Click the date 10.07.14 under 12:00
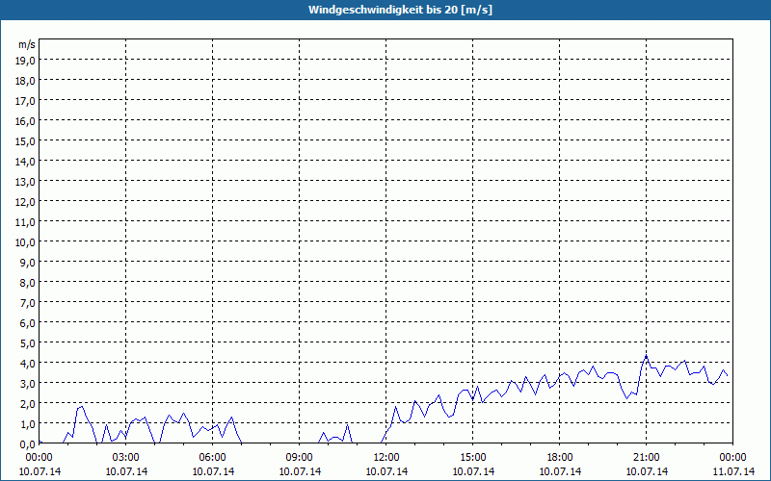The width and height of the screenshot is (771, 481). click(386, 471)
